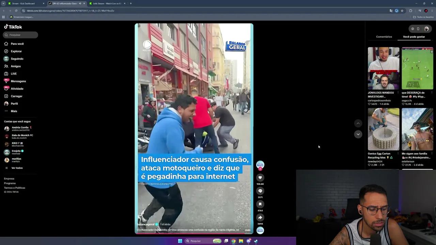This screenshot has height=245, width=436.
Task: Bookmark this page with the star icon
Action: pos(402,11)
